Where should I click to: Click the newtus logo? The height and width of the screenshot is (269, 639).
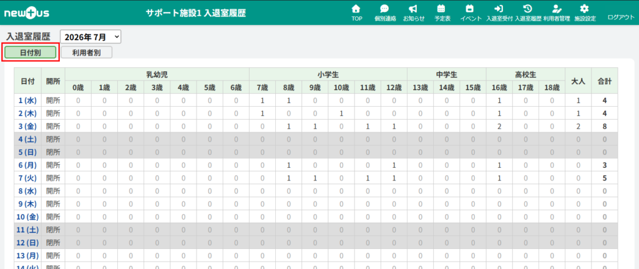click(x=27, y=13)
